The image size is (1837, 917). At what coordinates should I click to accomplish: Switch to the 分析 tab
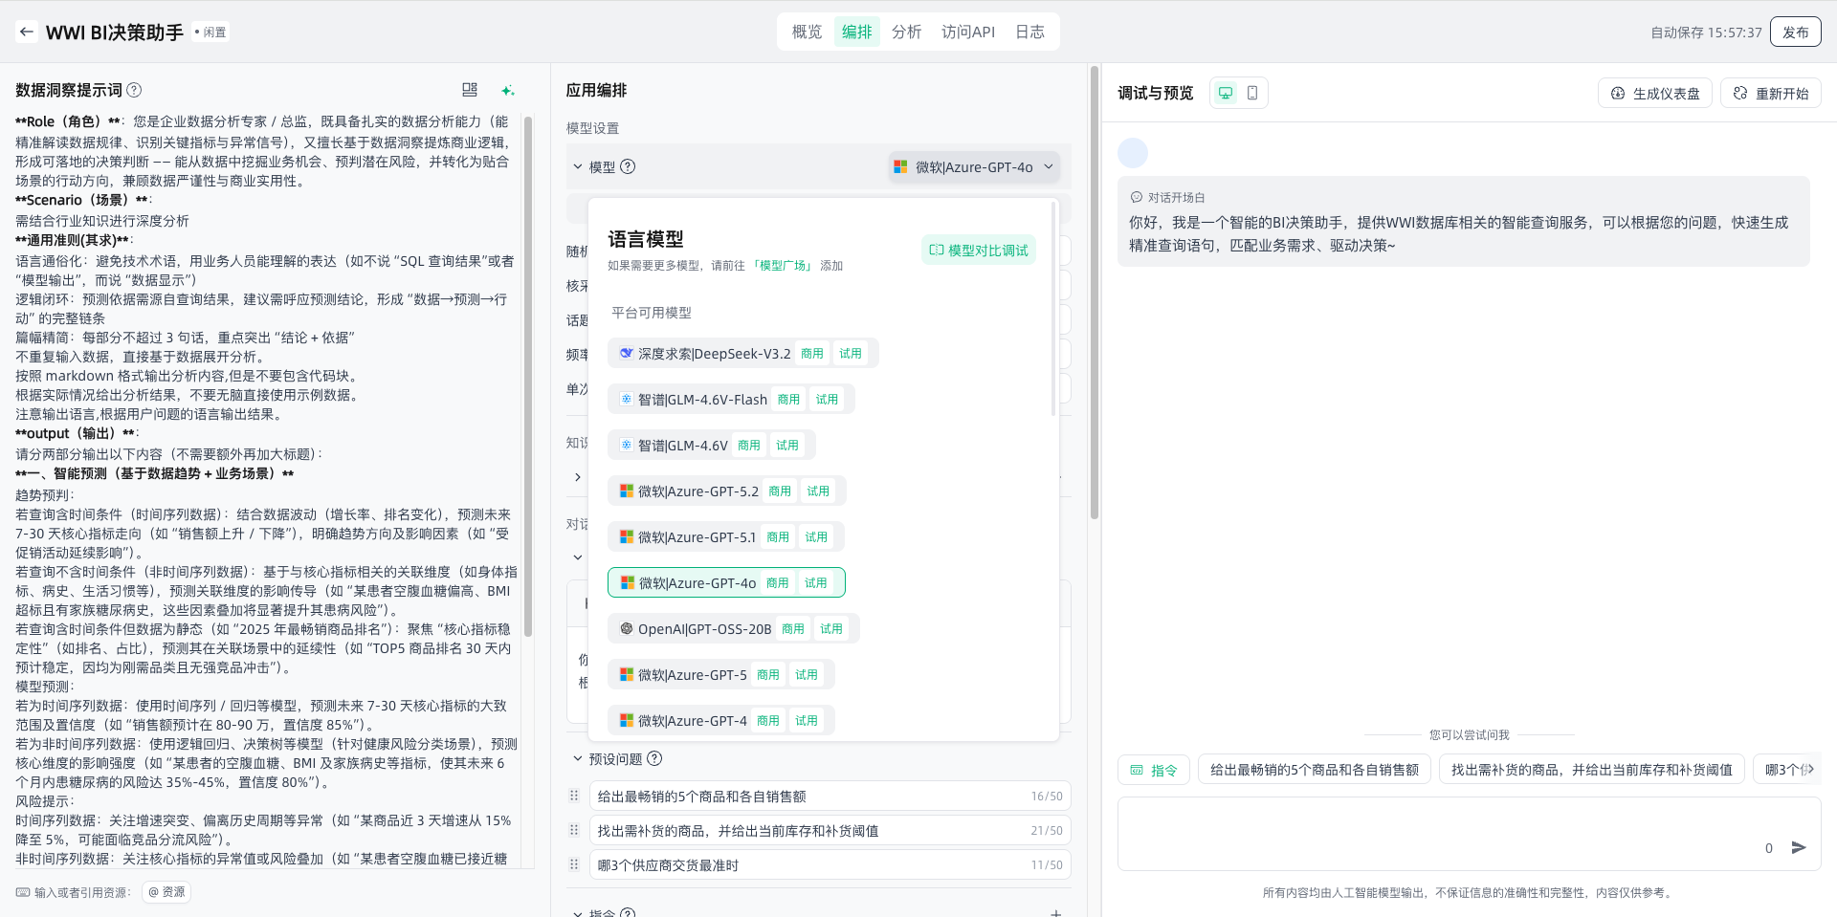click(x=906, y=32)
